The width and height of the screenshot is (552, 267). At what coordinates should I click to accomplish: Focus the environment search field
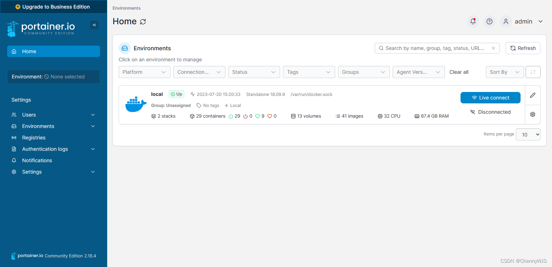[x=437, y=48]
